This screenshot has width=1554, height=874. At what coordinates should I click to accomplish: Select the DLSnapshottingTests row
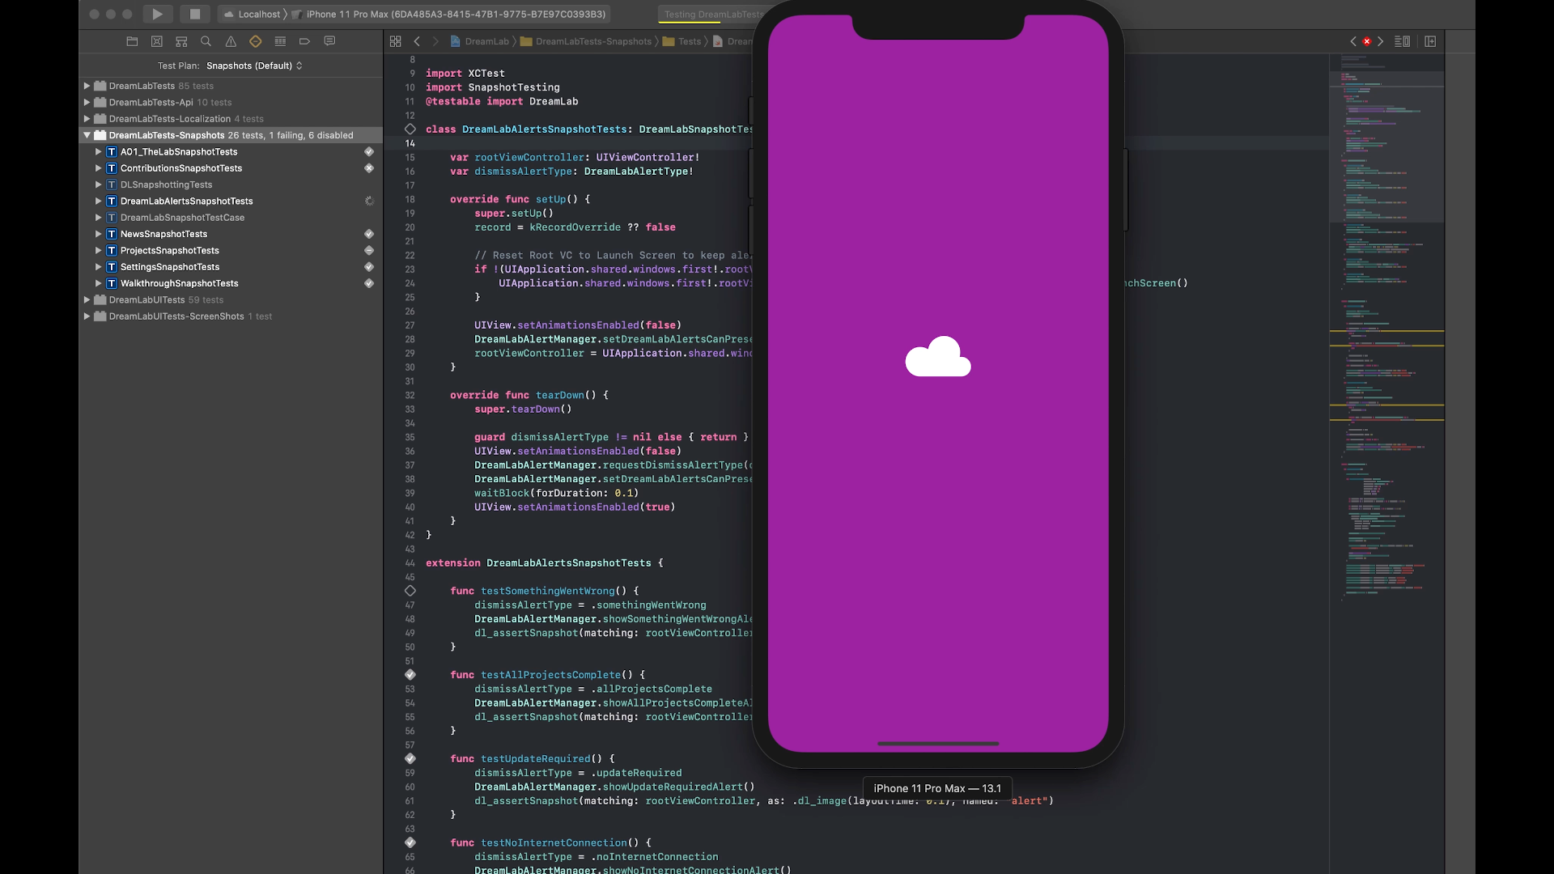click(x=231, y=185)
